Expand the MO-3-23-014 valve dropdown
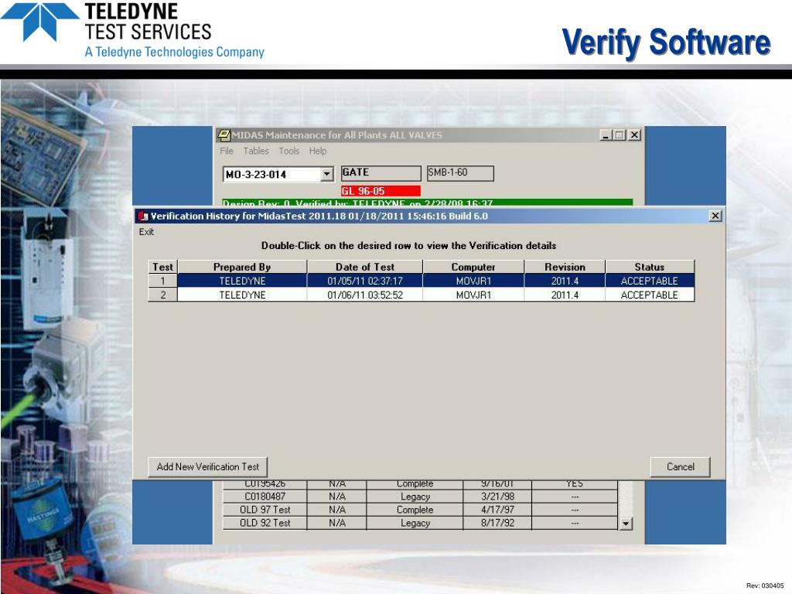Viewport: 792px width, 594px height. (327, 174)
